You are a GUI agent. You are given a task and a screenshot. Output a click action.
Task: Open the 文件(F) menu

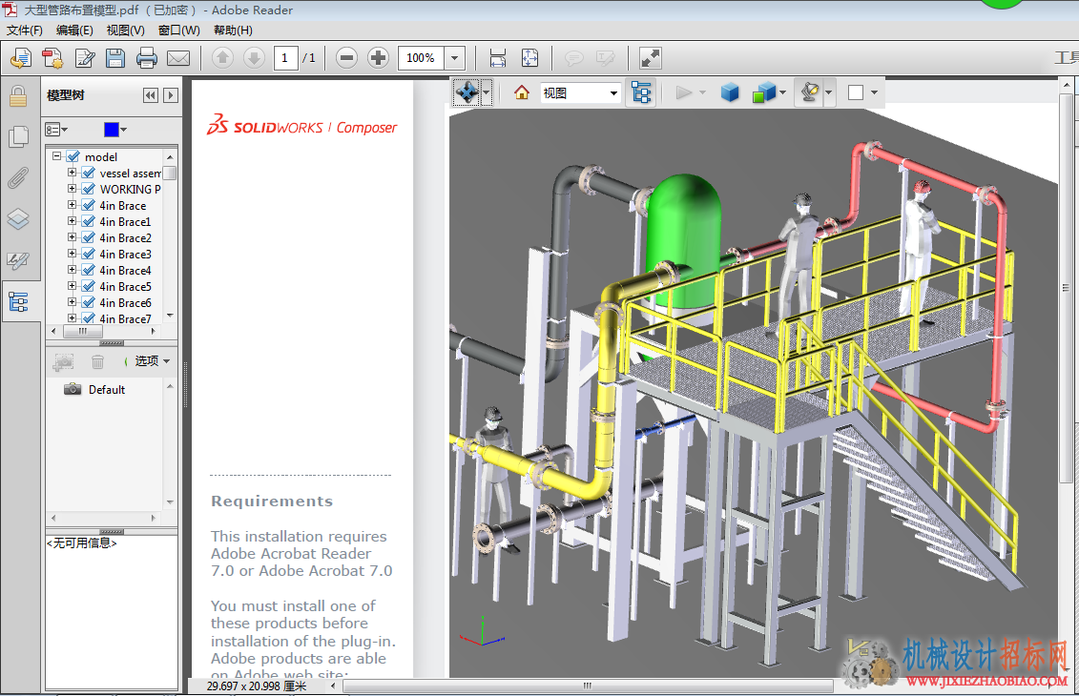pos(25,31)
